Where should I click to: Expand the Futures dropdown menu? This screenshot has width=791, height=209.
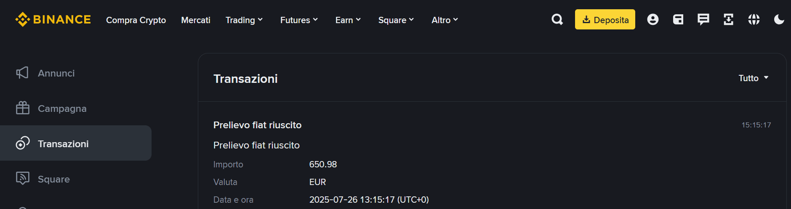[x=299, y=20]
